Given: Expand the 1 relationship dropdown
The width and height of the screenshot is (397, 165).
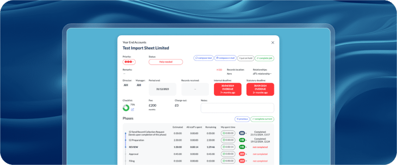Looking at the screenshot, I should (262, 74).
